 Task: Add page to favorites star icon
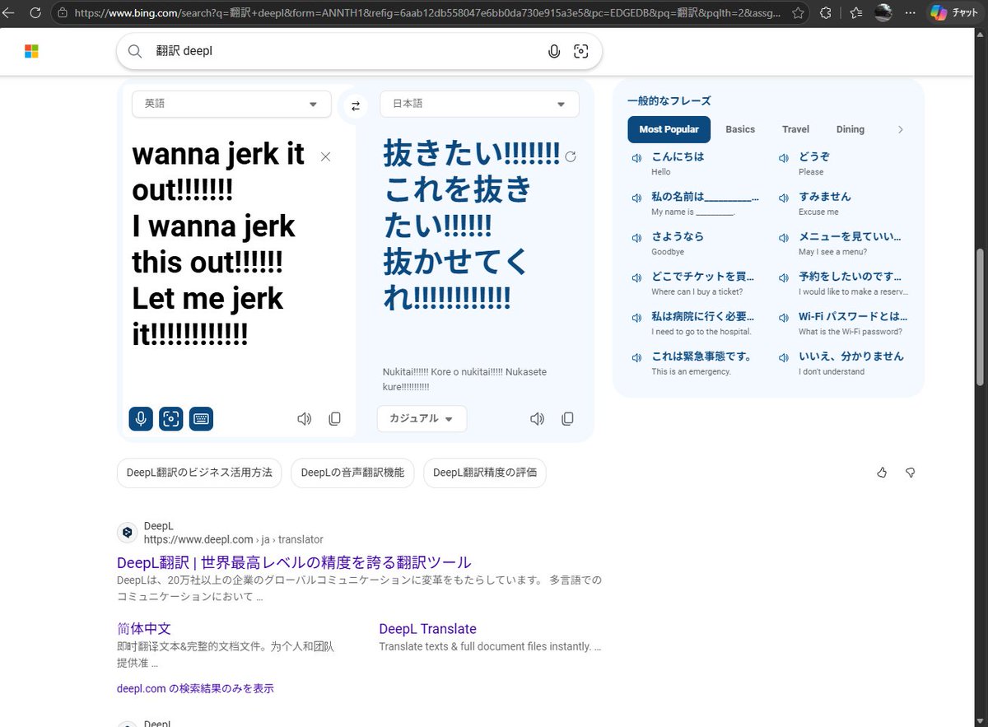point(798,13)
